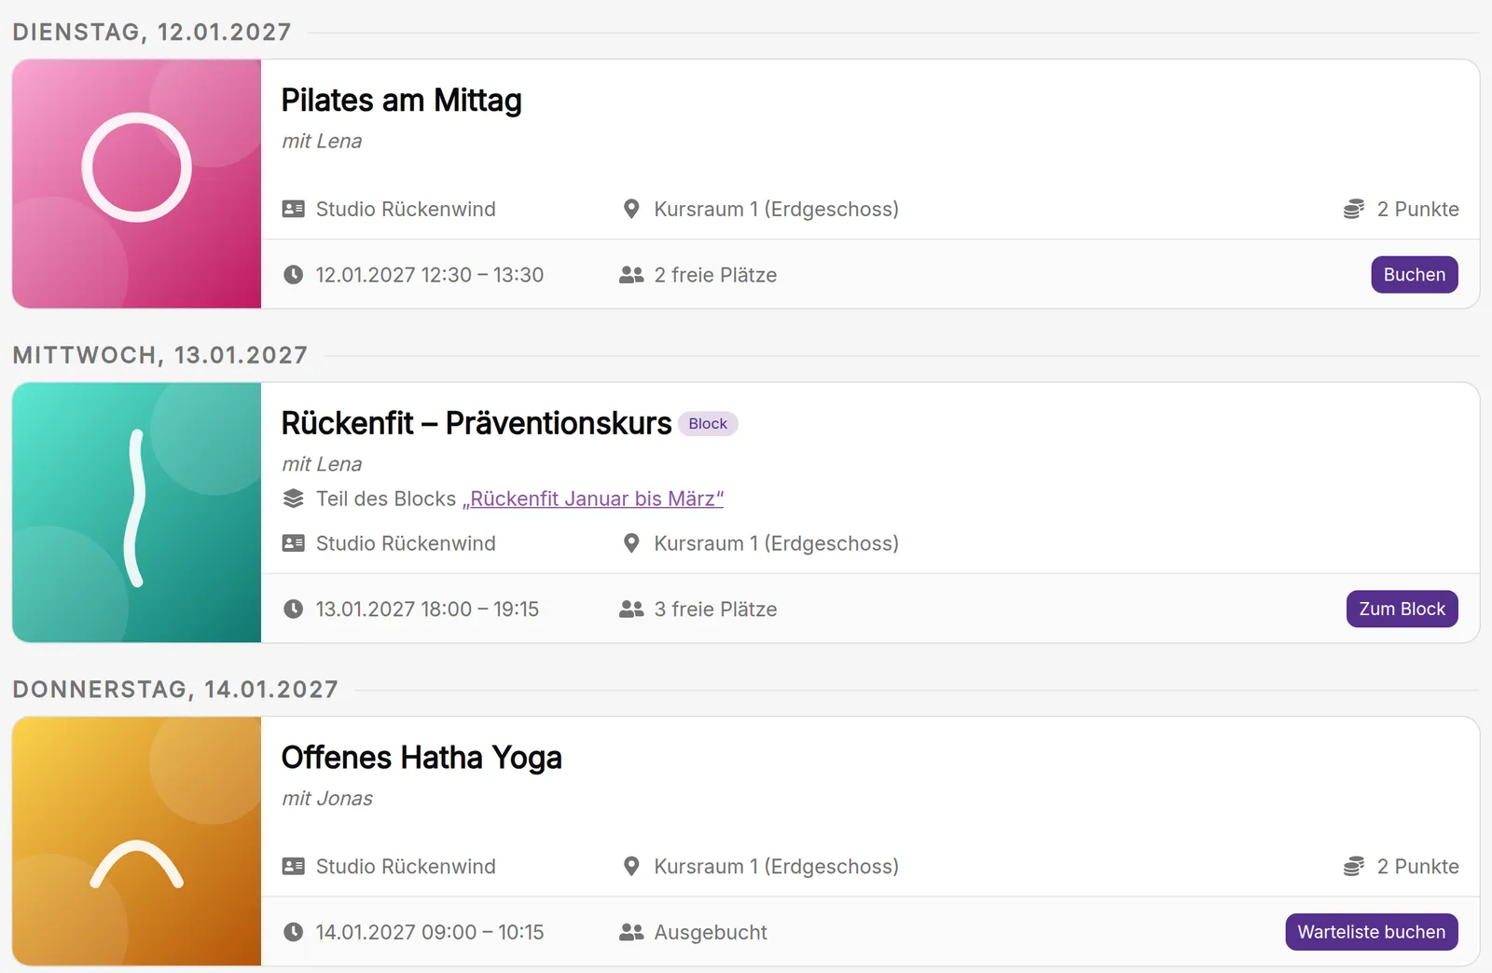The height and width of the screenshot is (973, 1492).
Task: Book the Pilates am Mittag class
Action: [x=1414, y=275]
